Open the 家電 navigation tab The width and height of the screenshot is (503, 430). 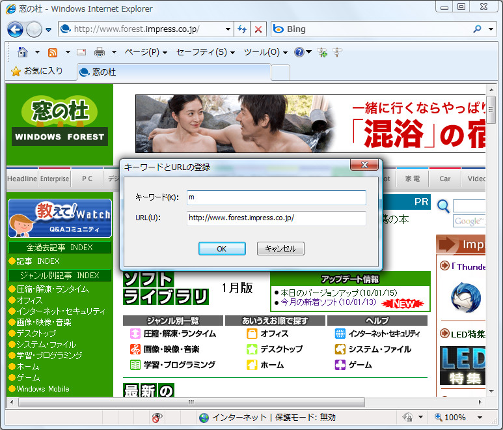tap(413, 179)
